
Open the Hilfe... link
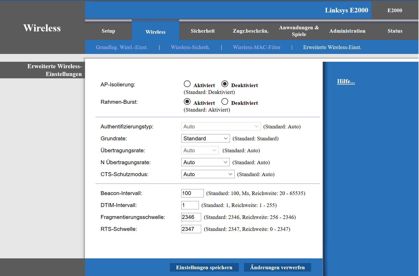[346, 81]
